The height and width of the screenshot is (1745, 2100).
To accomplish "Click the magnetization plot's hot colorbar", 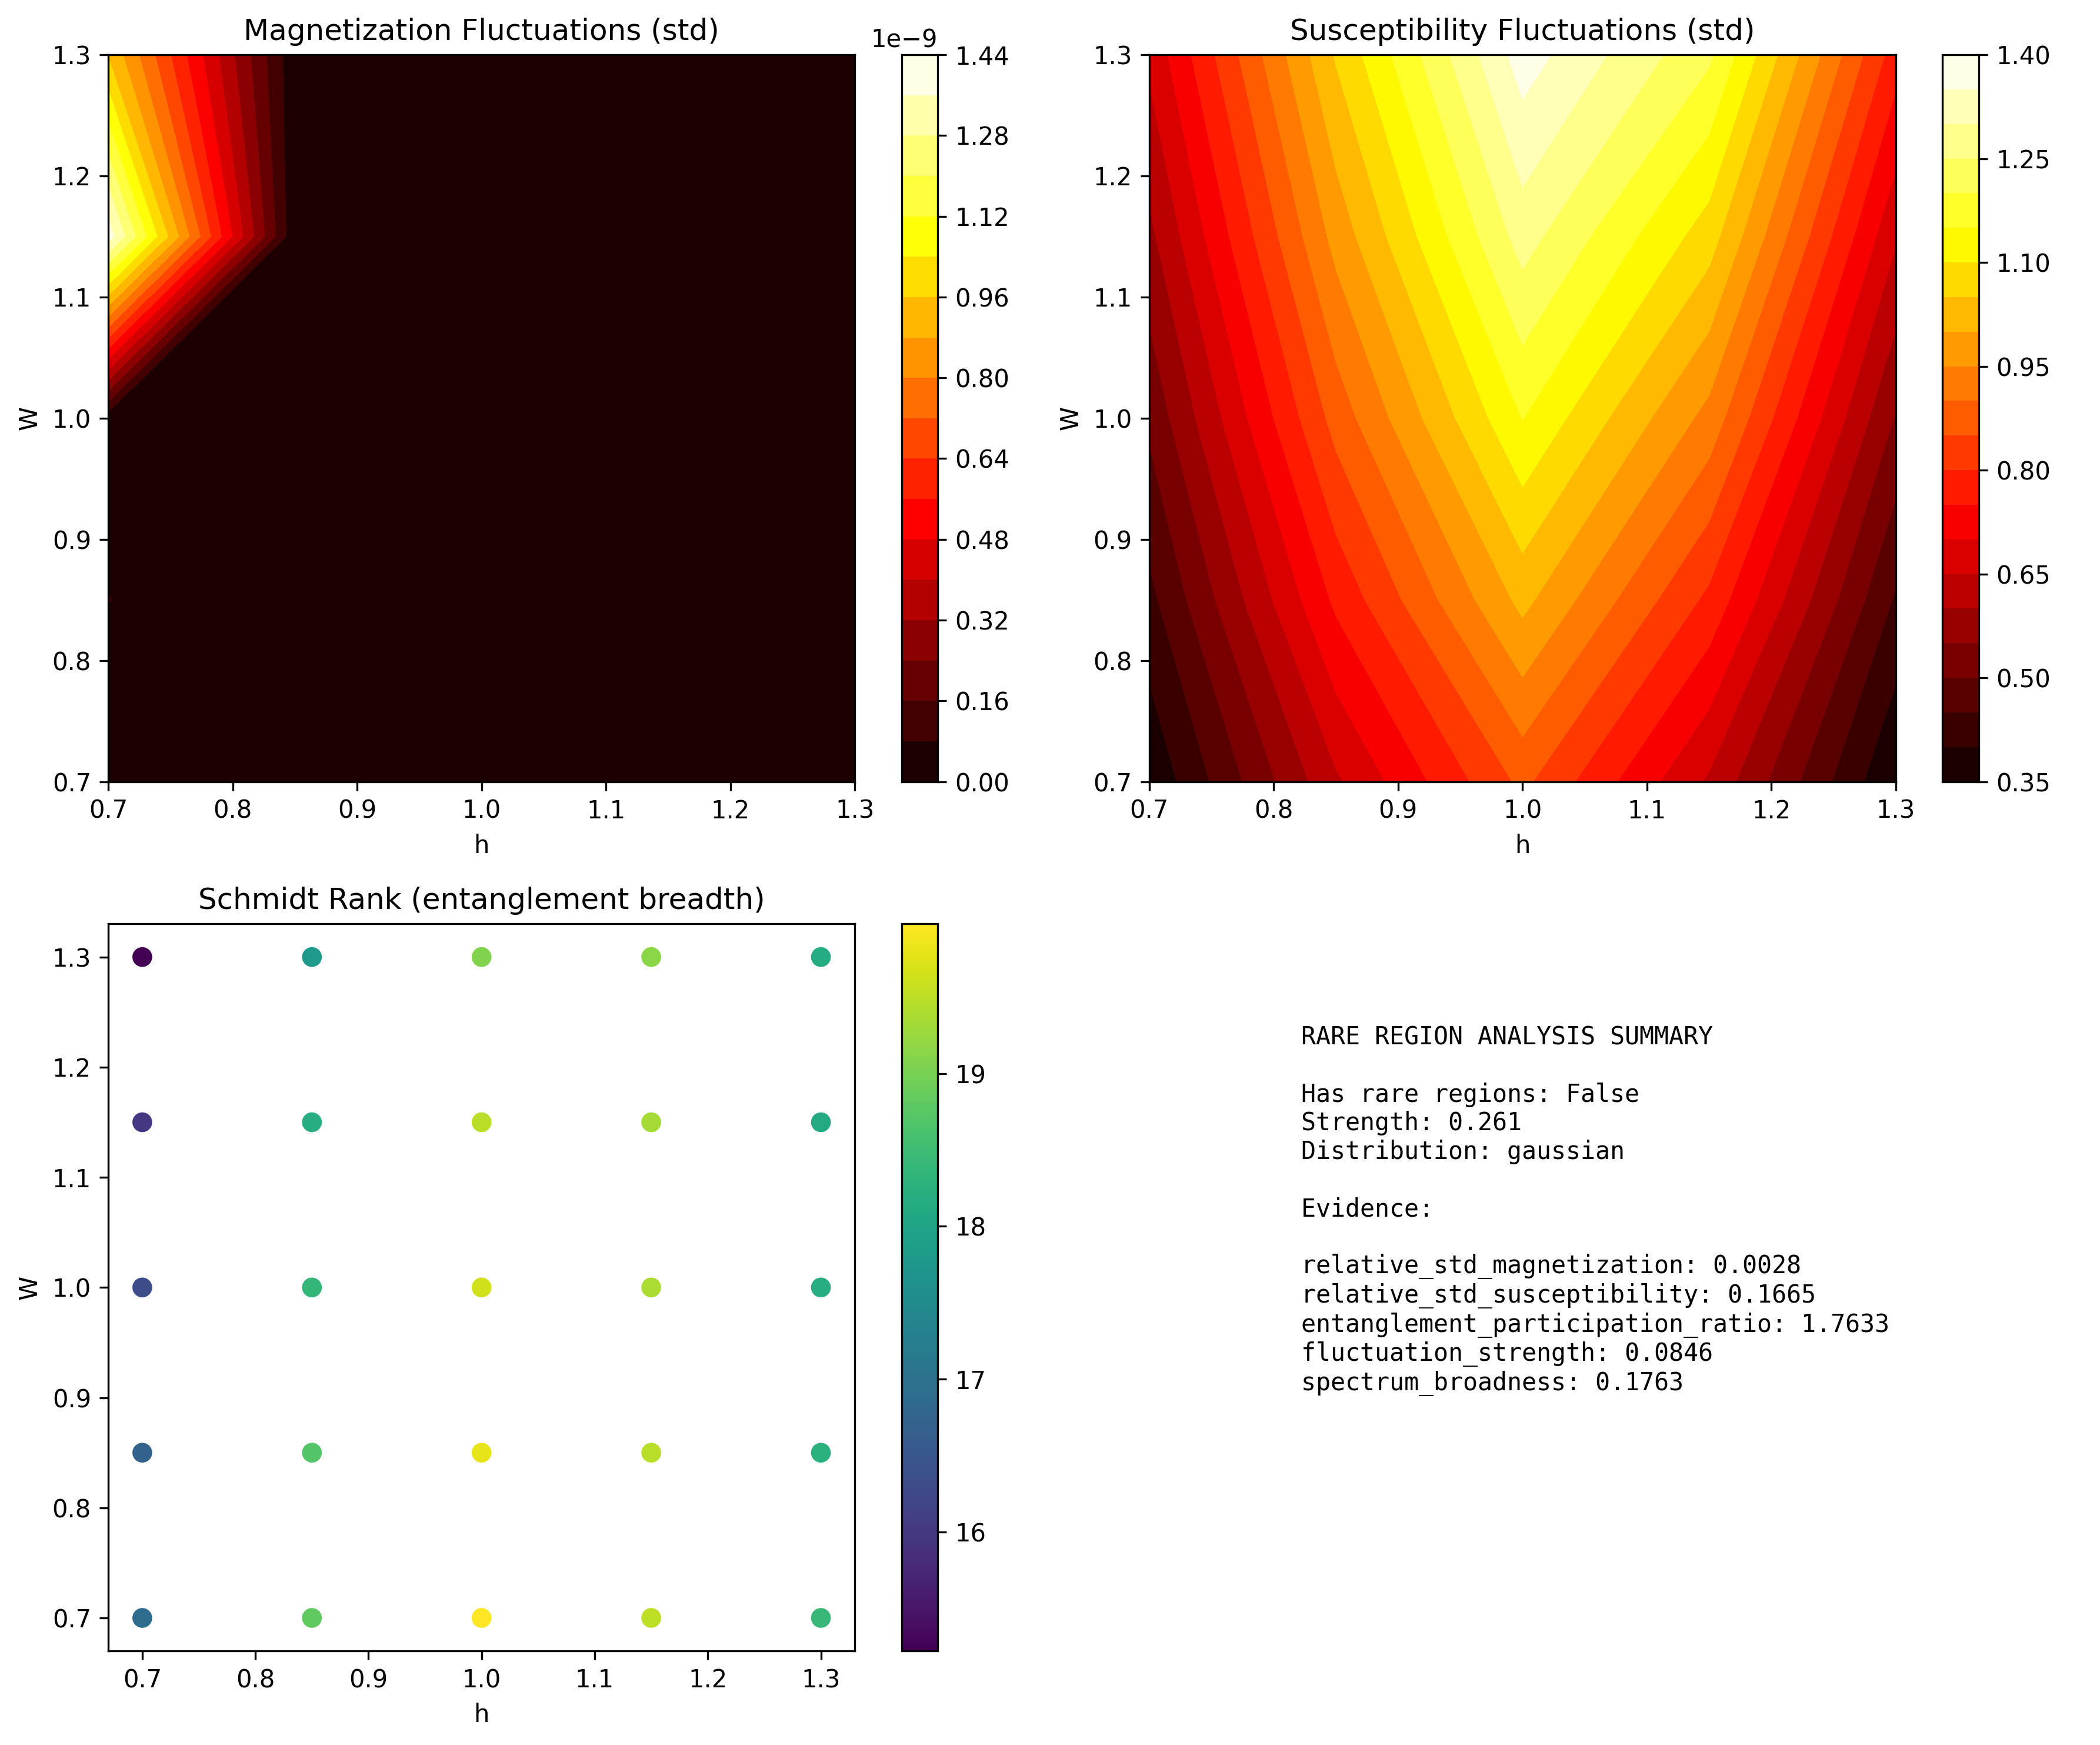I will click(x=919, y=418).
